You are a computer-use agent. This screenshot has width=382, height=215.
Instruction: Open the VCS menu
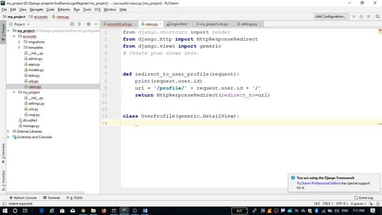point(97,10)
